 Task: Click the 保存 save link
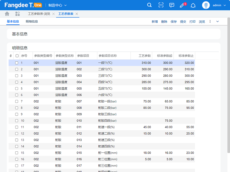173,21
